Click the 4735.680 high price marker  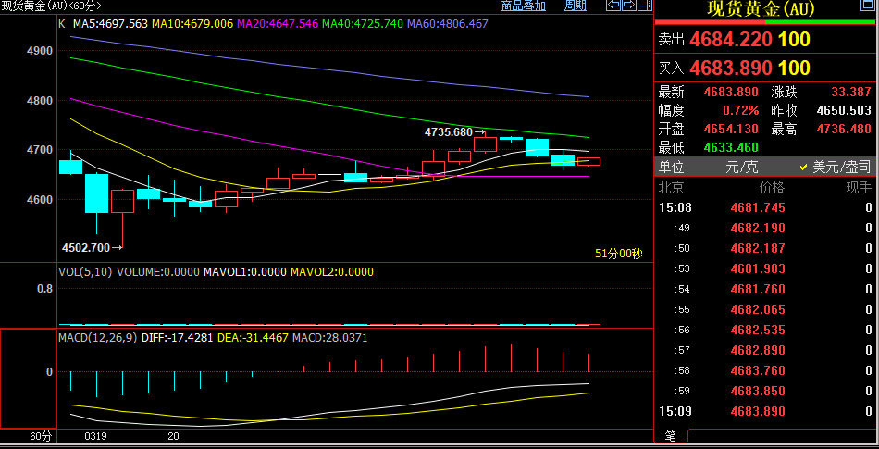pos(454,133)
